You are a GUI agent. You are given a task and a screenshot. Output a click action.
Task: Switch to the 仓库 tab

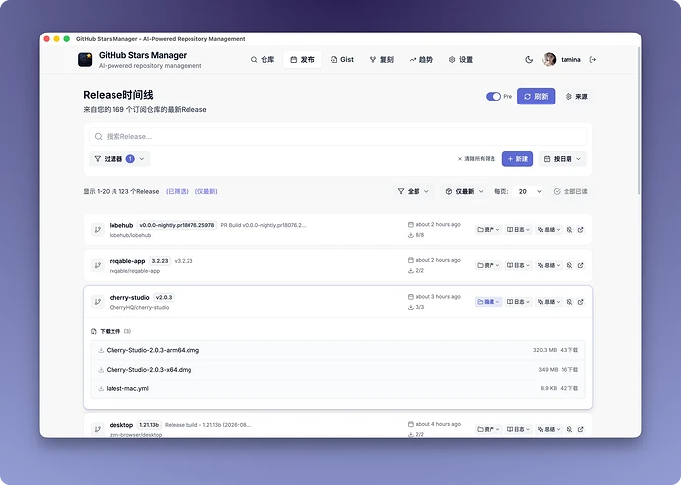(263, 59)
